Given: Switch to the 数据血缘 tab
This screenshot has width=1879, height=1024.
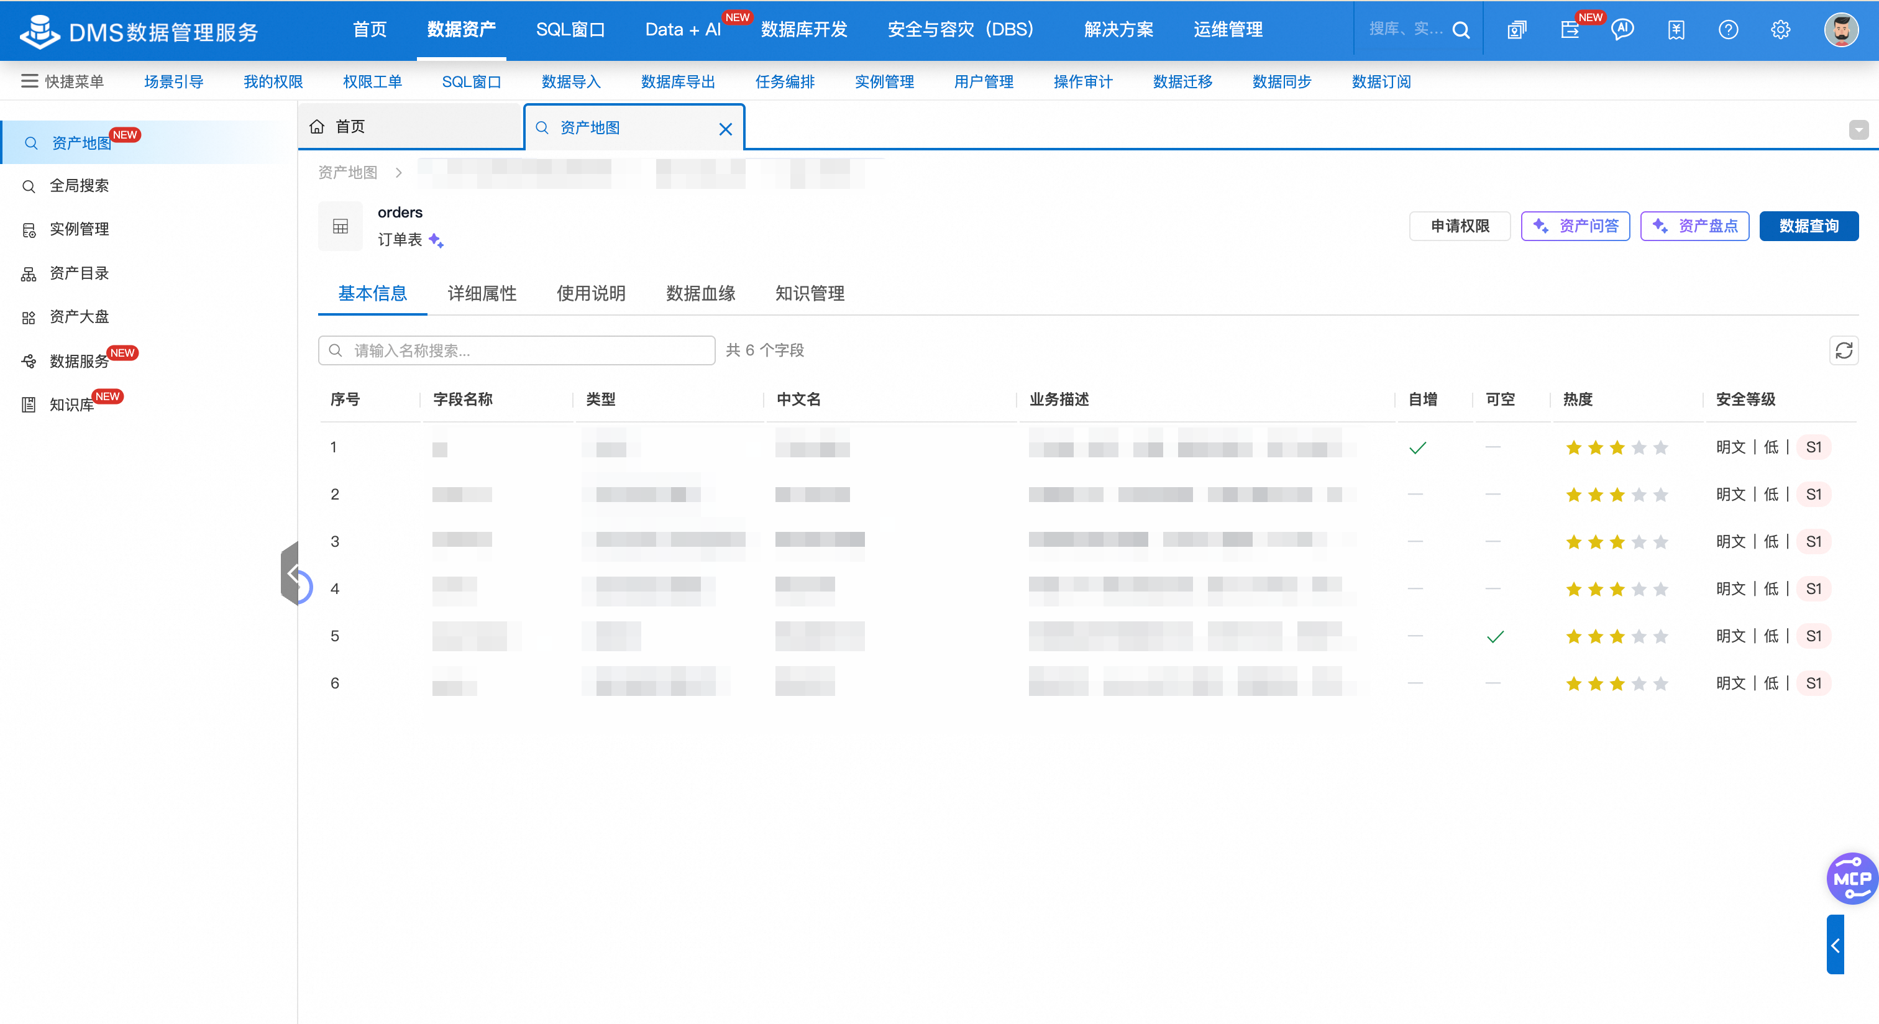Looking at the screenshot, I should click(x=700, y=293).
